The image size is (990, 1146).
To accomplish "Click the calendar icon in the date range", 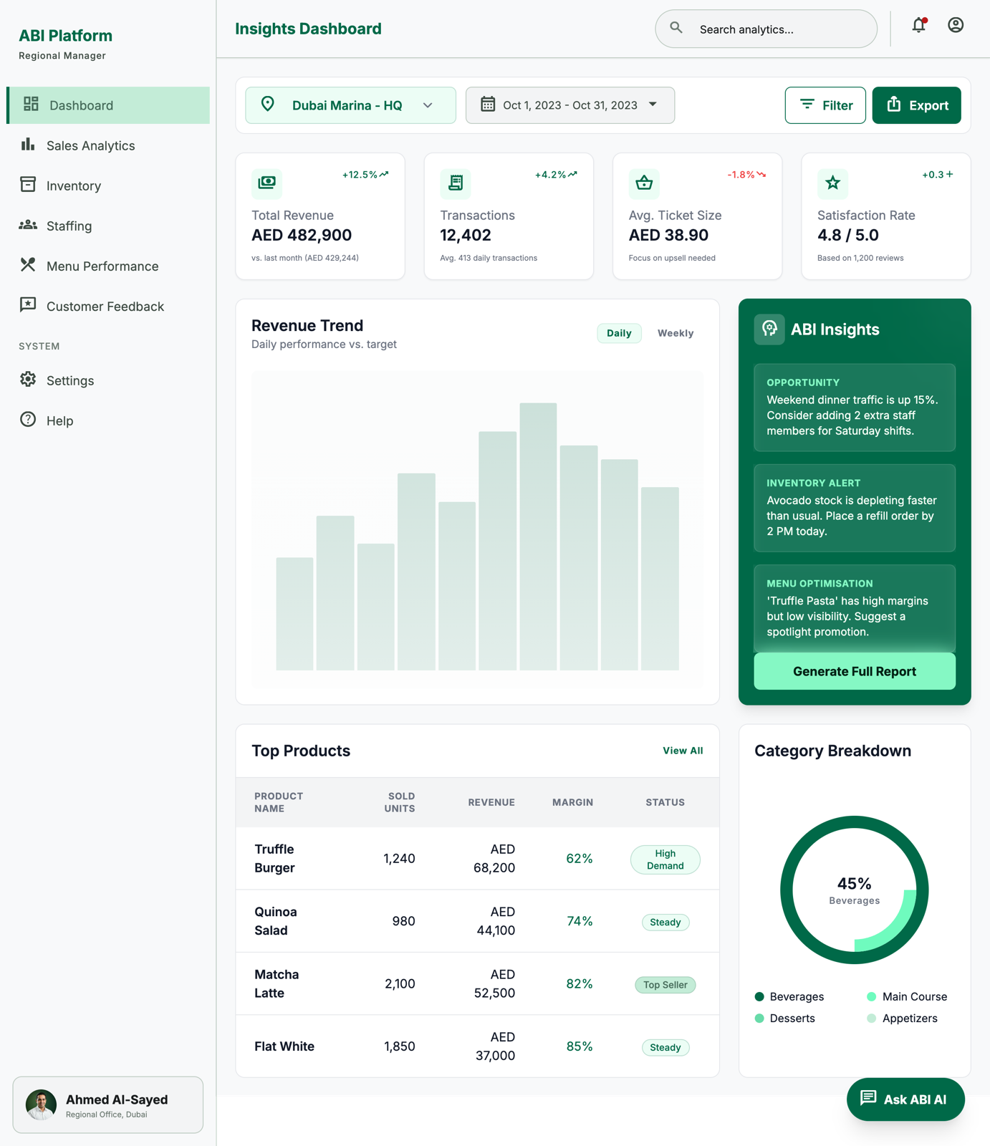I will [488, 105].
